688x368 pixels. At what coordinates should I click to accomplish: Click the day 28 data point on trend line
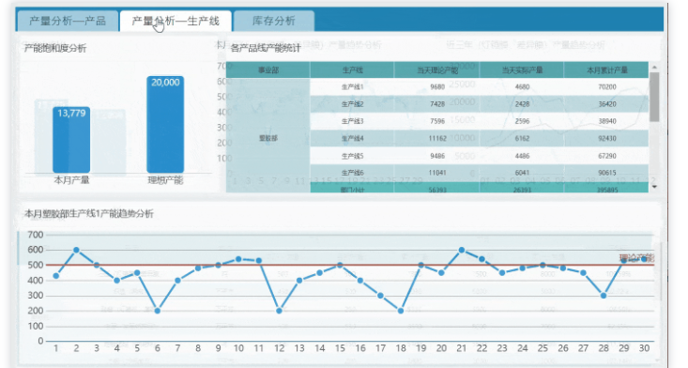[604, 296]
